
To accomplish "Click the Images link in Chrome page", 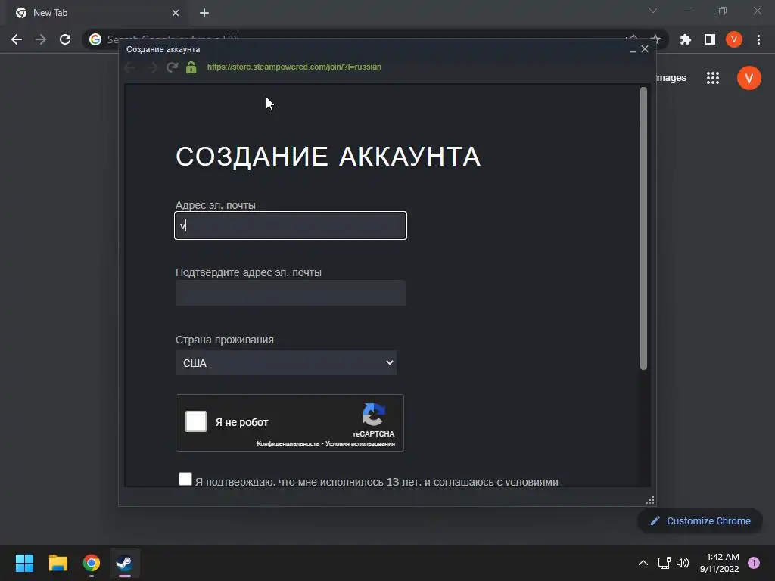I will click(671, 78).
